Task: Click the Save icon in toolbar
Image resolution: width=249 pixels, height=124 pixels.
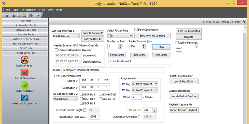Action: 7,15
